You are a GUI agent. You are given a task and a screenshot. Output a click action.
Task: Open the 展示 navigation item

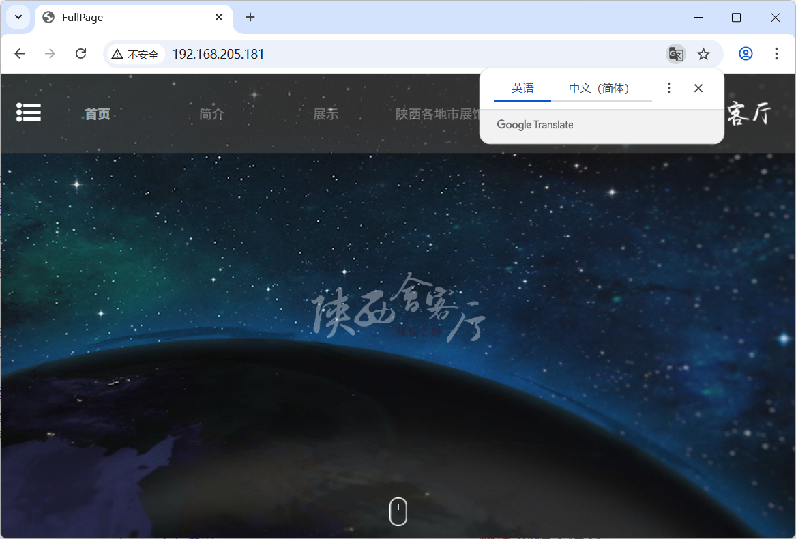pos(326,114)
